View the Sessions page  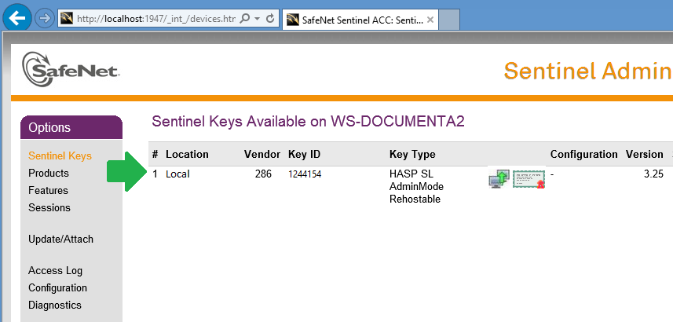click(x=49, y=207)
